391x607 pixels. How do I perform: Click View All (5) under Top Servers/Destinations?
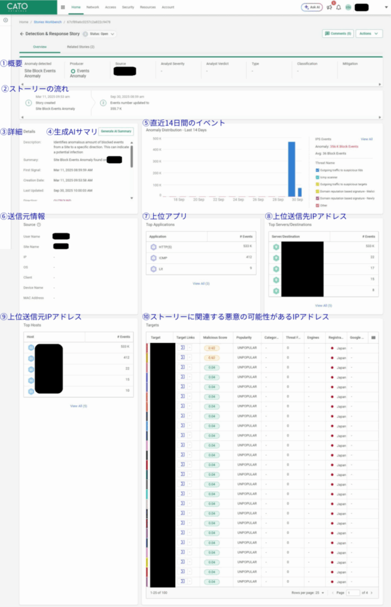323,305
